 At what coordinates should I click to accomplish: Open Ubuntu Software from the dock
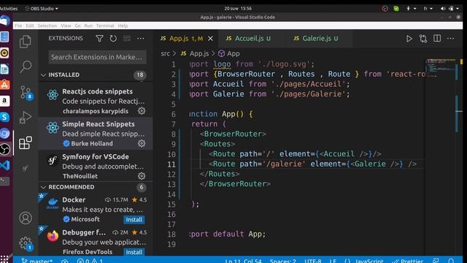pyautogui.click(x=5, y=85)
